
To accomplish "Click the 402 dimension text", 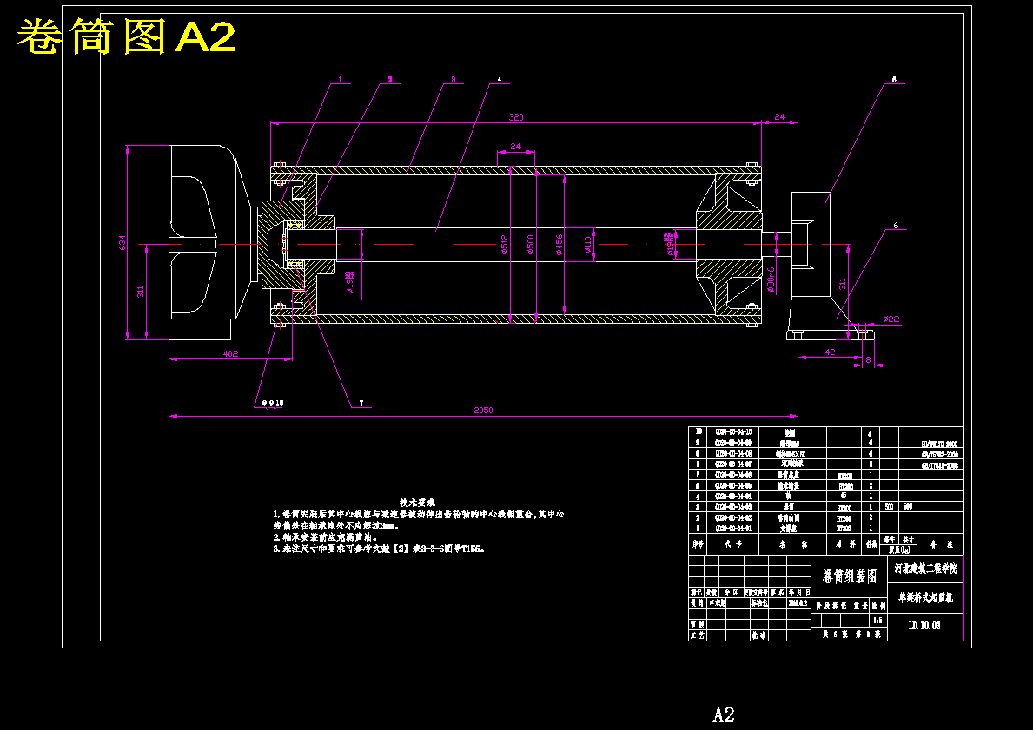I will 230,353.
